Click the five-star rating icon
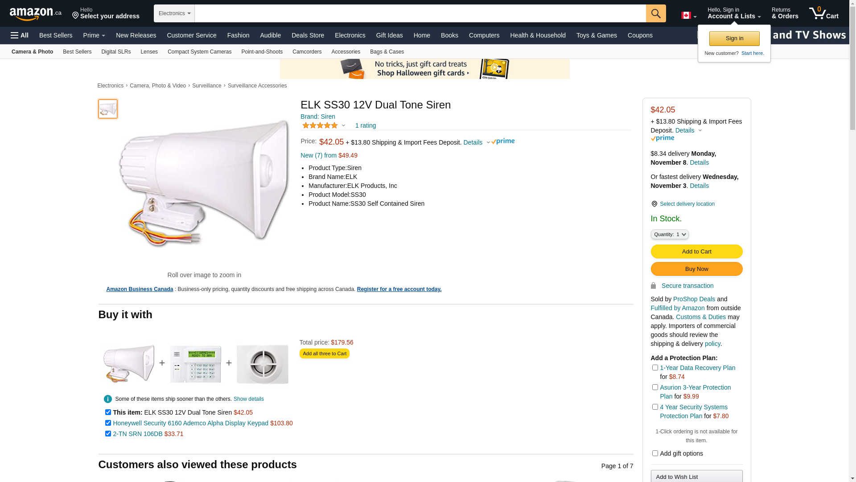 [320, 125]
